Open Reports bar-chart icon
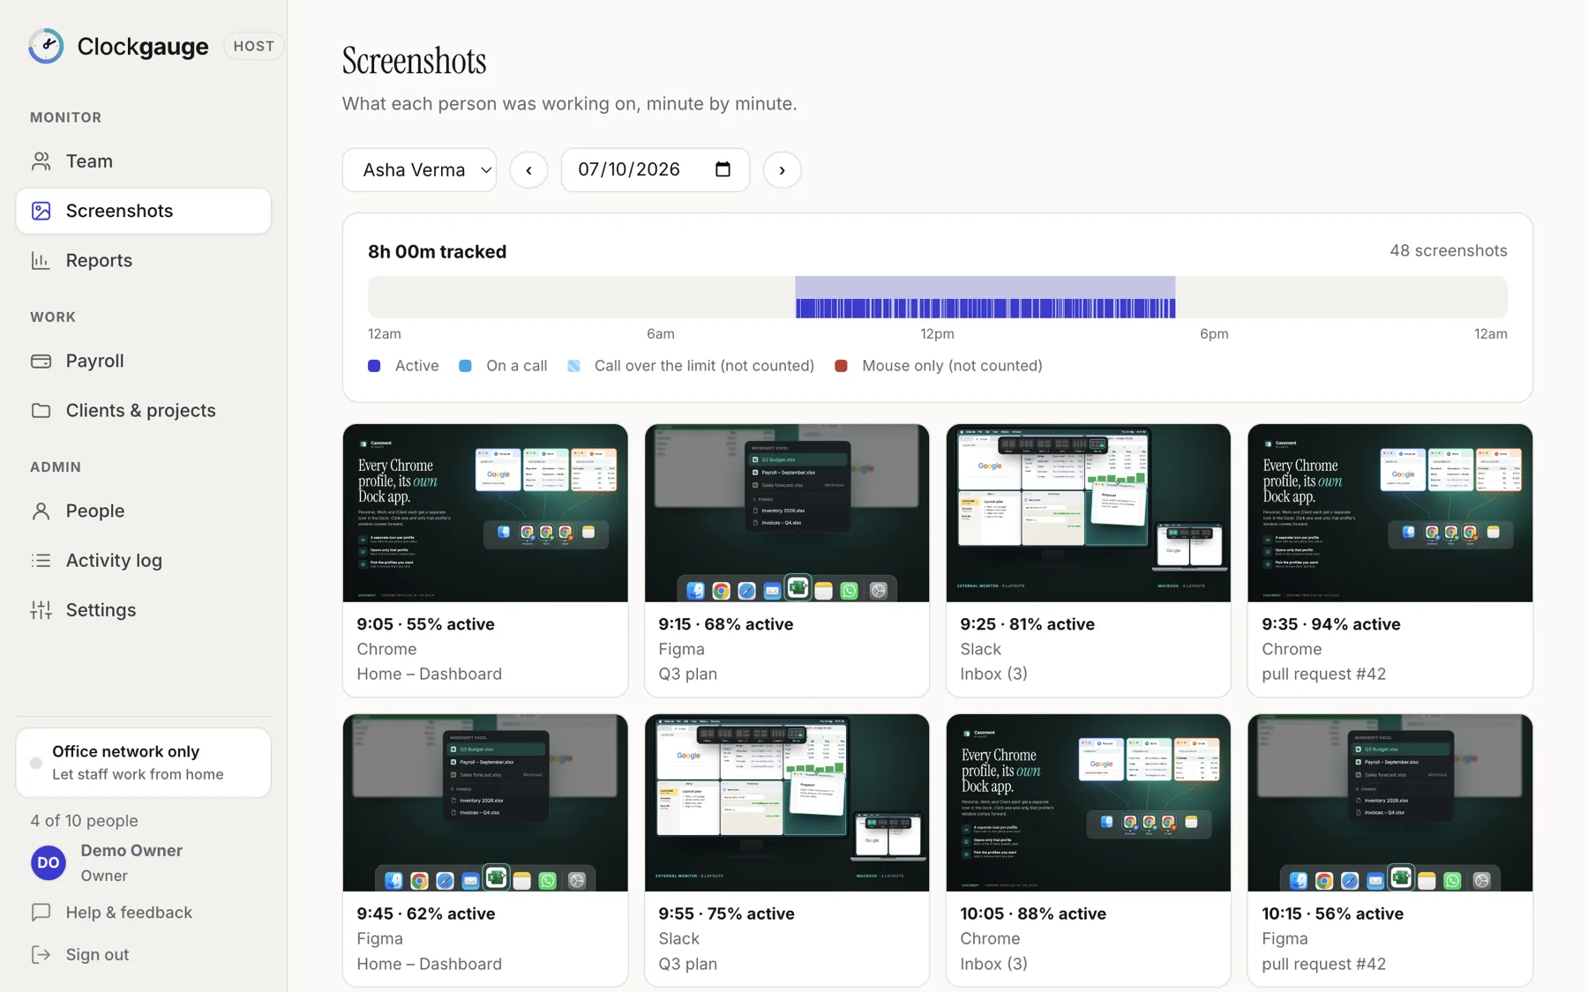 [x=41, y=260]
